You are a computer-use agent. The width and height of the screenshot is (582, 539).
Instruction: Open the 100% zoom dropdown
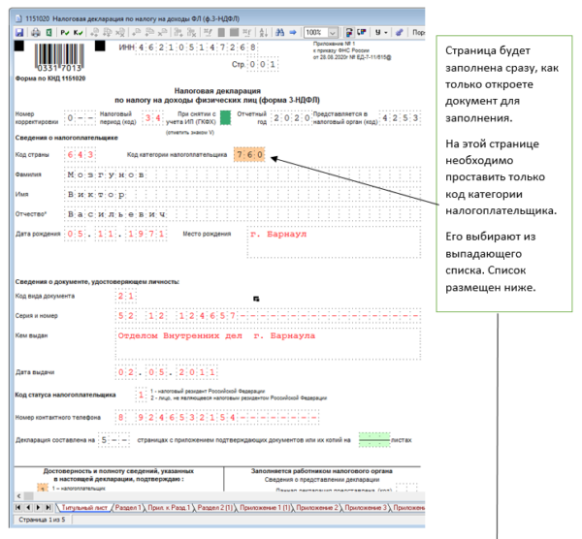[x=334, y=32]
